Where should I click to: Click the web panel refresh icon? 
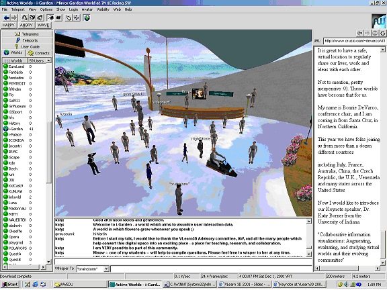point(382,33)
